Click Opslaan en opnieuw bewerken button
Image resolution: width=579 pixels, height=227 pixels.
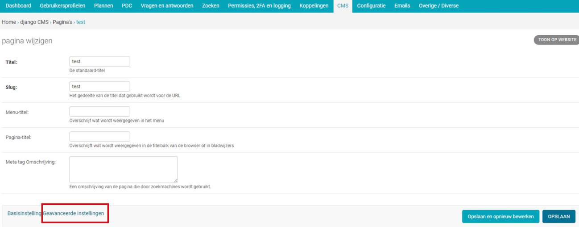click(500, 217)
